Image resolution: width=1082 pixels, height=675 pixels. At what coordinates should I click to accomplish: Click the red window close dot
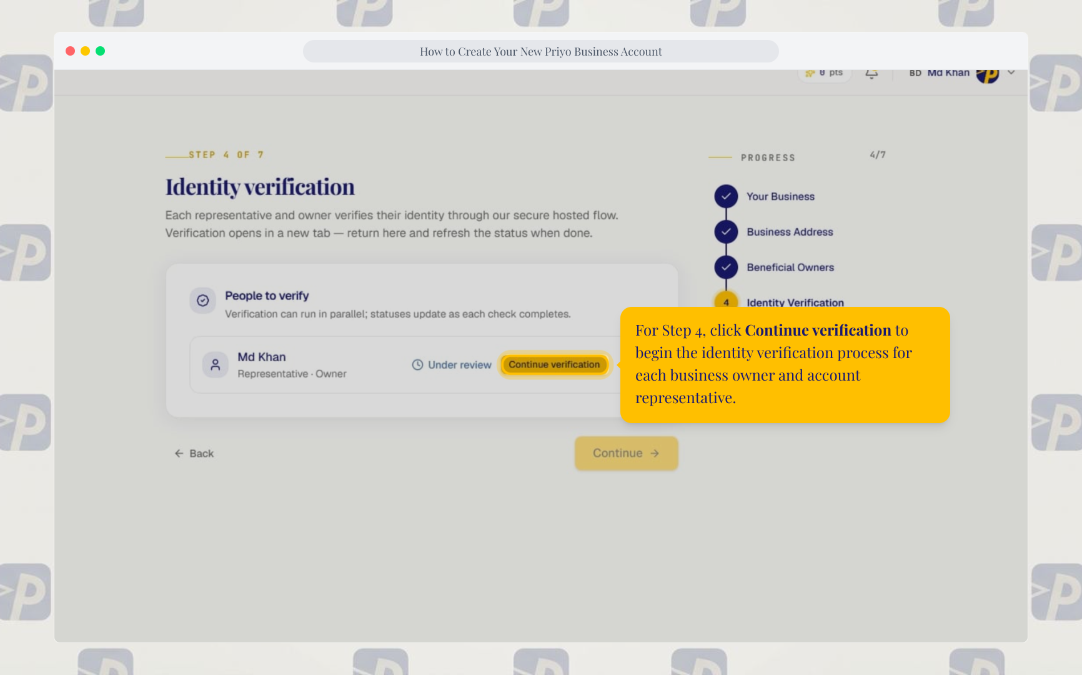tap(70, 51)
